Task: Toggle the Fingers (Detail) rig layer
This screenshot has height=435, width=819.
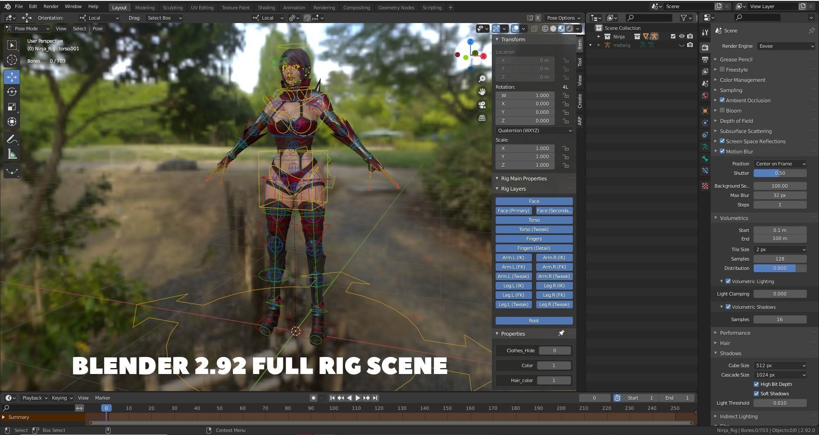Action: point(534,248)
